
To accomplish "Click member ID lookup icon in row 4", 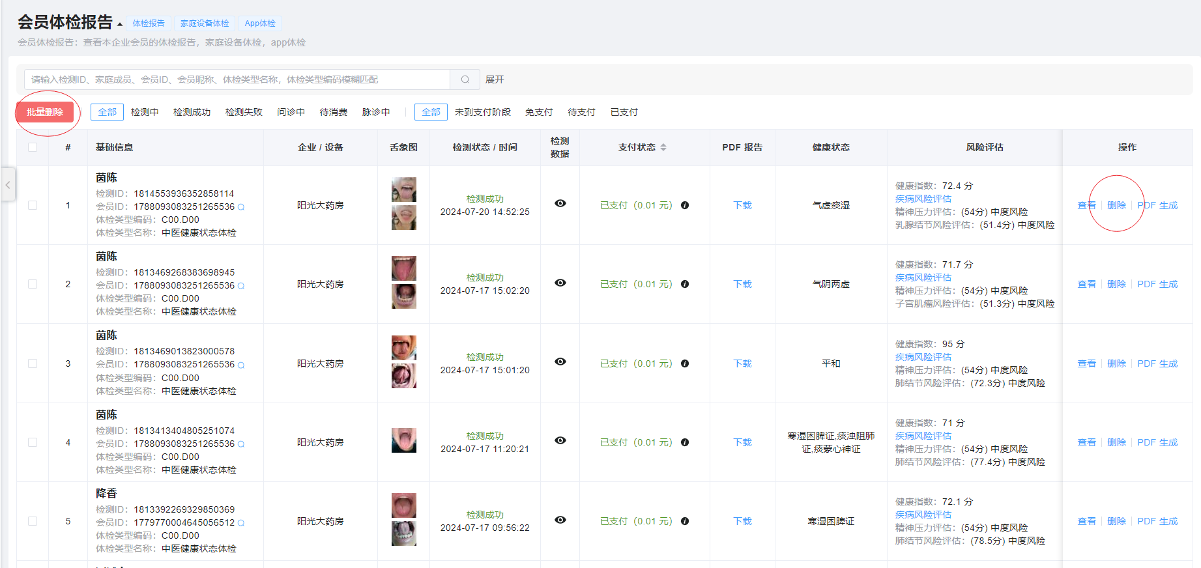I will pos(241,444).
